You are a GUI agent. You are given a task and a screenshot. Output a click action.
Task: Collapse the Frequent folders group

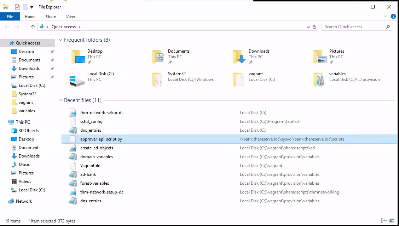point(60,40)
